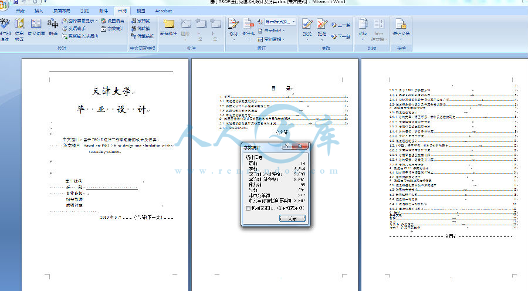Click the 天津大学 title on first page
528x291 pixels.
pyautogui.click(x=113, y=92)
